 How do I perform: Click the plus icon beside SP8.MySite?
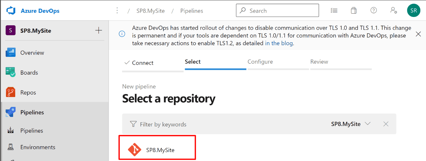pyautogui.click(x=98, y=30)
